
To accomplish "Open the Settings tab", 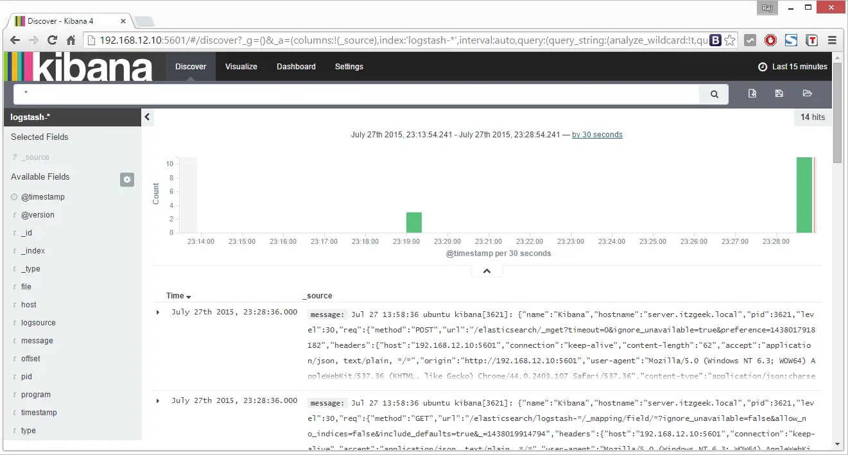I will click(x=349, y=67).
